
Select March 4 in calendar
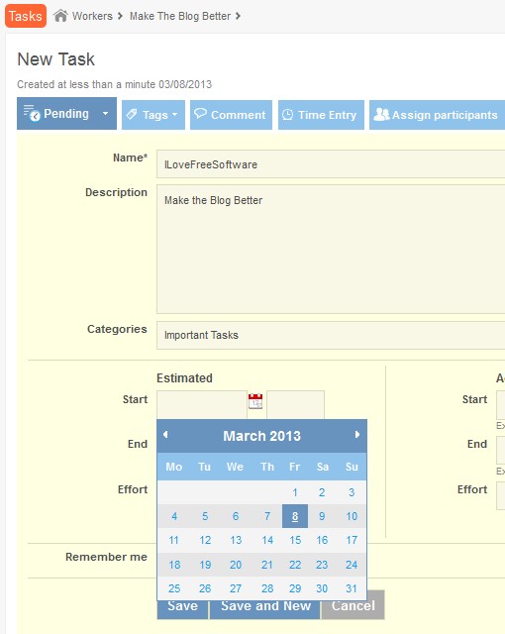click(x=174, y=516)
